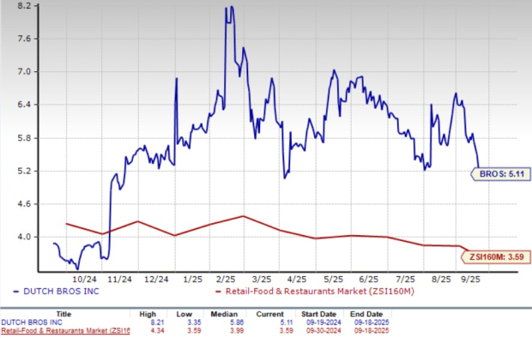This screenshot has height=338, width=532.
Task: Click the 2/25 x-axis label
Action: click(x=226, y=280)
